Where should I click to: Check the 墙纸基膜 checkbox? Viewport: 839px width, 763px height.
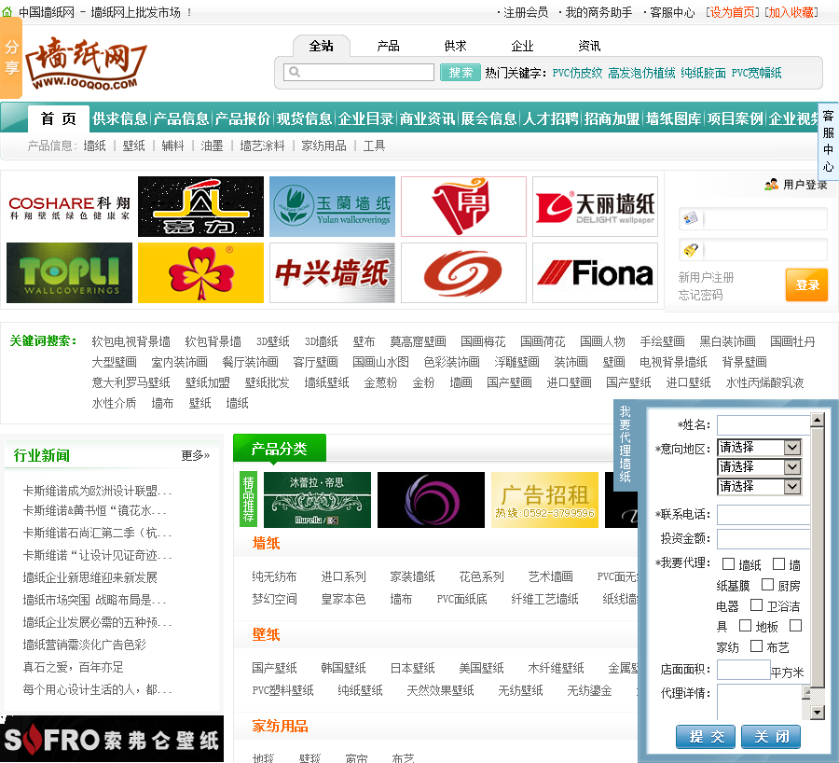779,563
